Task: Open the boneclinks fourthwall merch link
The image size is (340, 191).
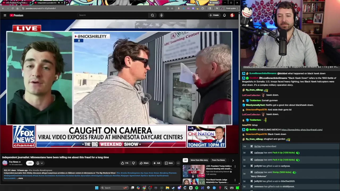Action: tap(302, 130)
